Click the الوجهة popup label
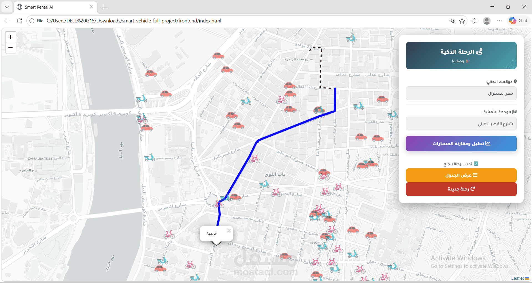 click(212, 233)
